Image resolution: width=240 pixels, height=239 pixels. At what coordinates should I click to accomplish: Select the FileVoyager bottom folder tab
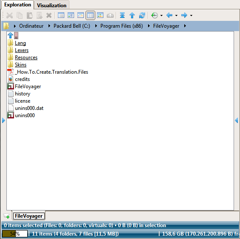[x=29, y=216]
